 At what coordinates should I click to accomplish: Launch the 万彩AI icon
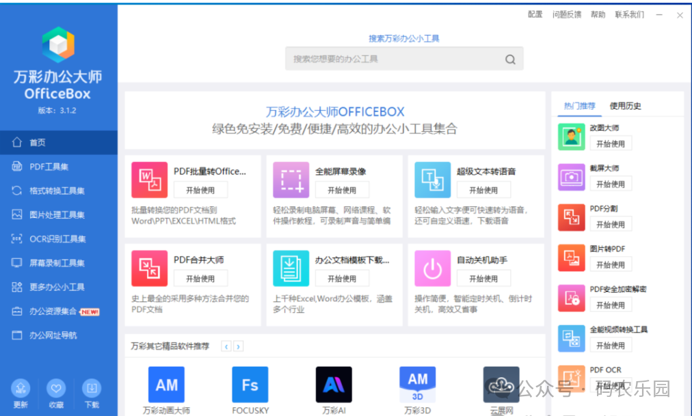click(334, 385)
